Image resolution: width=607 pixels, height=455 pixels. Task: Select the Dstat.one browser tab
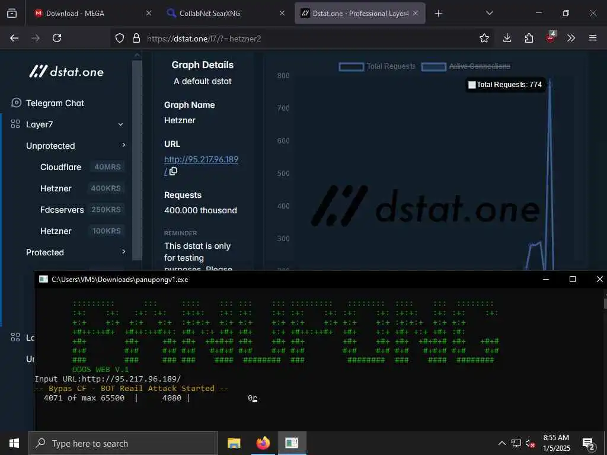(x=360, y=13)
